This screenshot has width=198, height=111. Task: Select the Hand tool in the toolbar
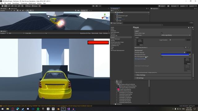click(2, 6)
